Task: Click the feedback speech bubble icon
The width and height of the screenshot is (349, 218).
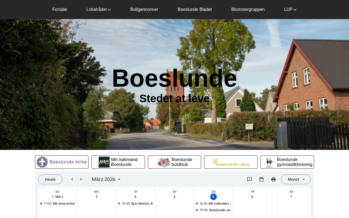Action: click(x=249, y=179)
